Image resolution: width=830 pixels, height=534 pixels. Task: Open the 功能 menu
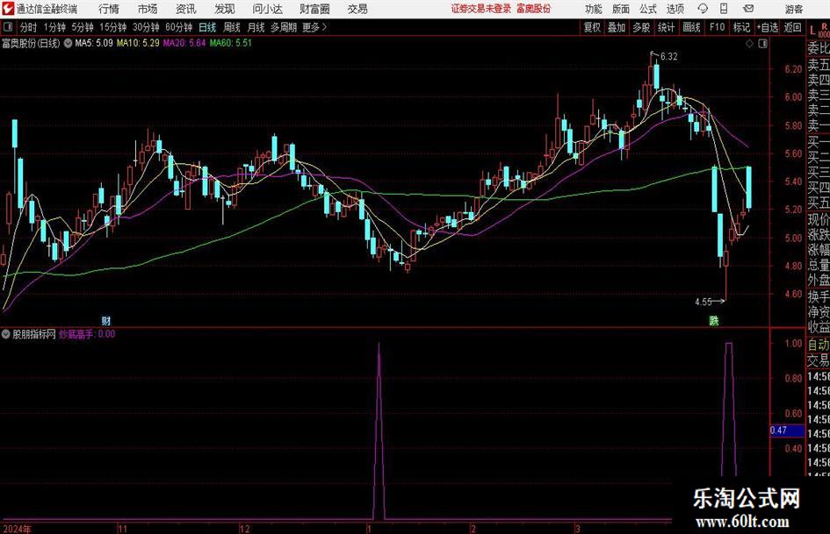tap(594, 9)
